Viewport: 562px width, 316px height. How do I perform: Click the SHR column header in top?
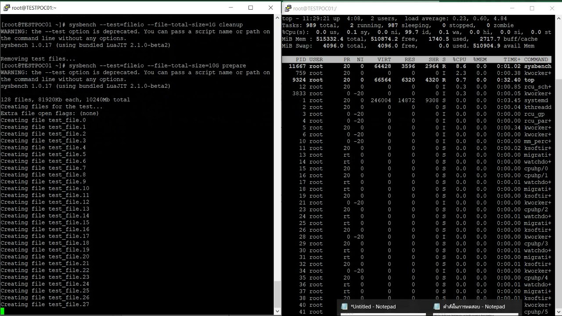433,59
